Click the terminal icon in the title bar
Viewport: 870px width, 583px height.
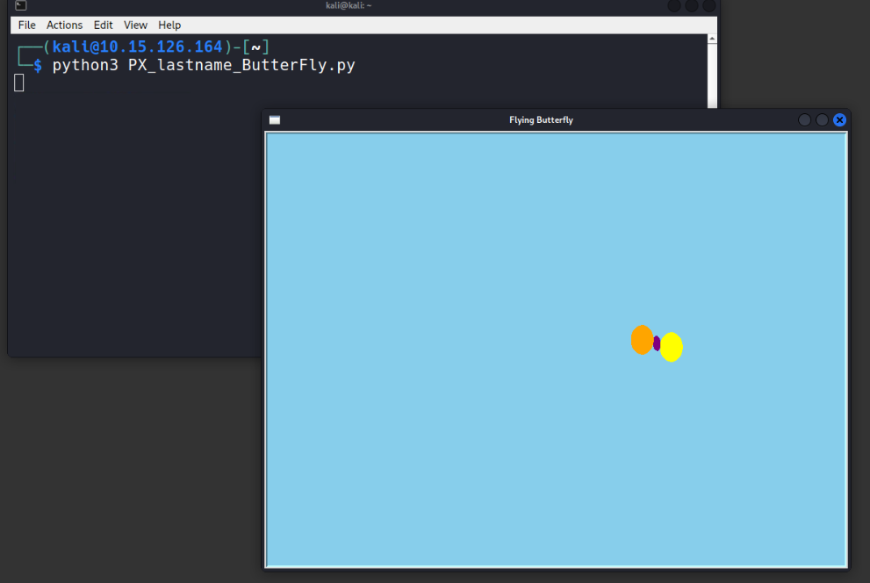(x=21, y=6)
